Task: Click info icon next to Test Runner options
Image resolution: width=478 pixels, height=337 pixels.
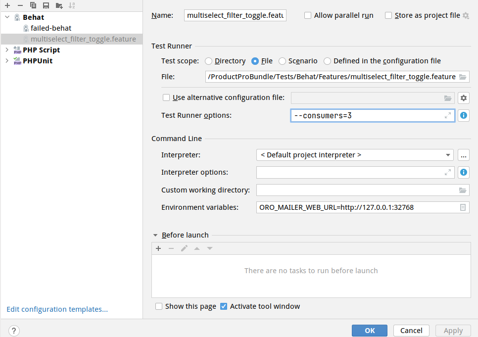Action: 464,115
